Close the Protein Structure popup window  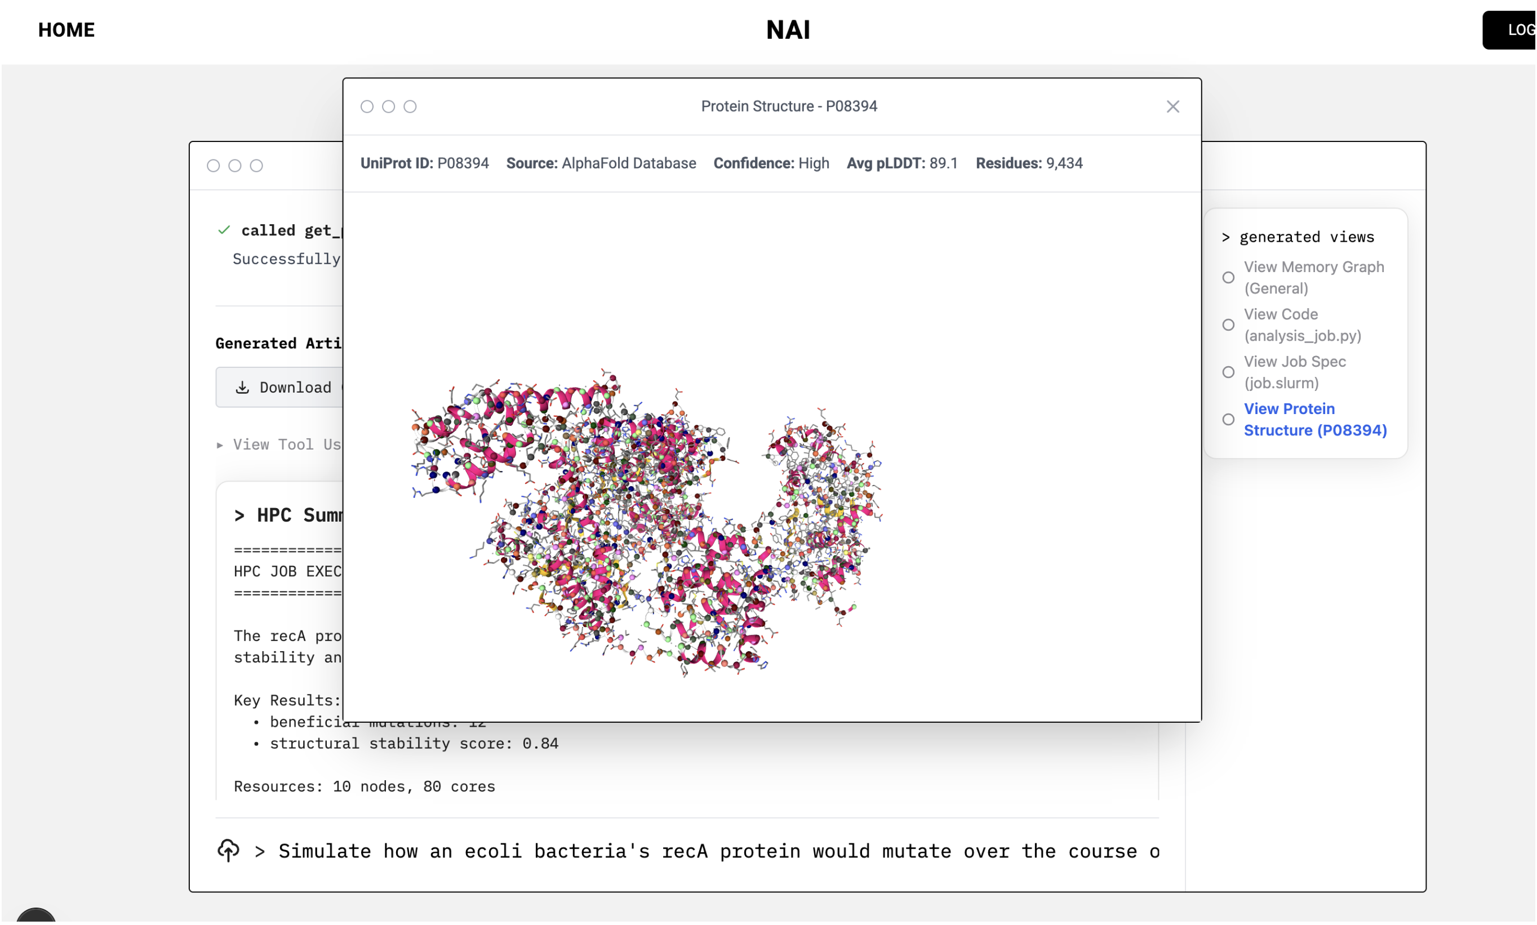(x=1172, y=106)
